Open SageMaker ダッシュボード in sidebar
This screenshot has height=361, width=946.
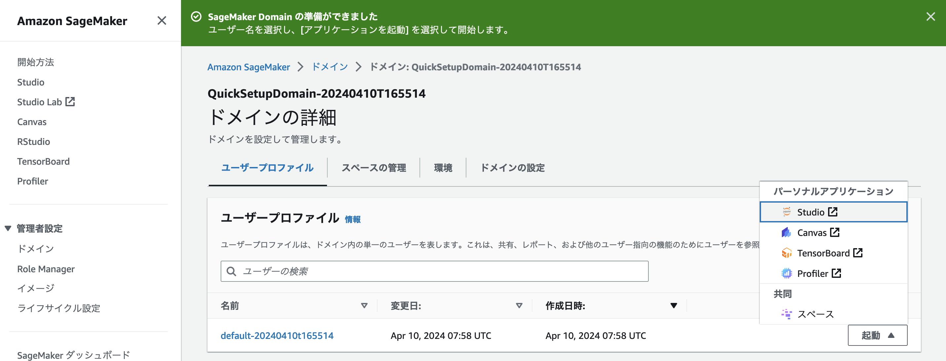click(74, 355)
